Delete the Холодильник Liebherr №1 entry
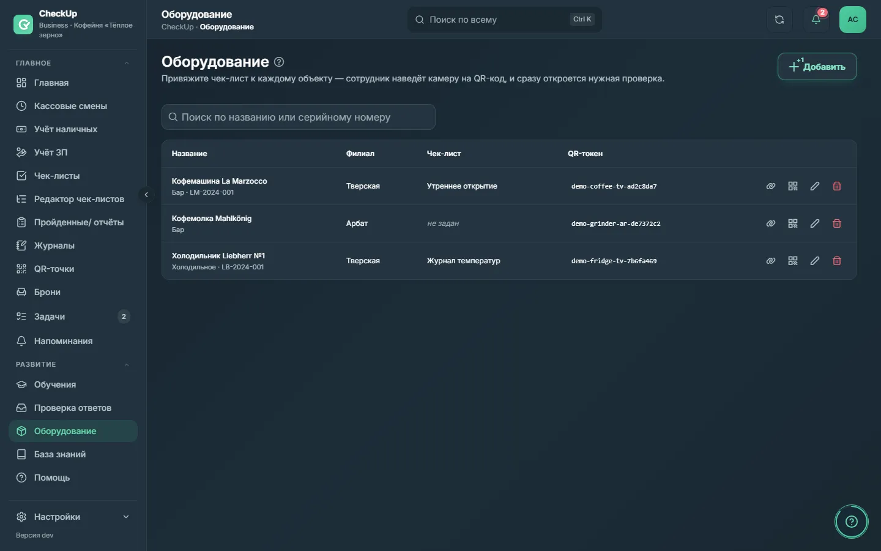The height and width of the screenshot is (551, 881). [837, 261]
